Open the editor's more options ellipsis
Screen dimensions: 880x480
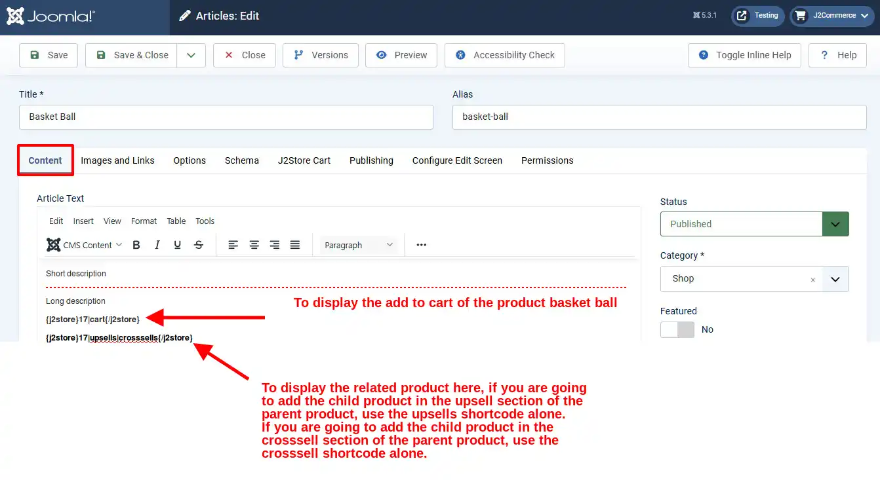[x=422, y=245]
